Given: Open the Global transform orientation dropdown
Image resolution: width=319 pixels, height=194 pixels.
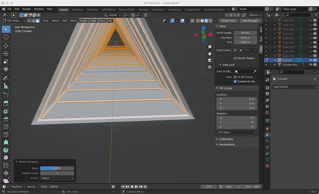Looking at the screenshot, I should pyautogui.click(x=113, y=15).
